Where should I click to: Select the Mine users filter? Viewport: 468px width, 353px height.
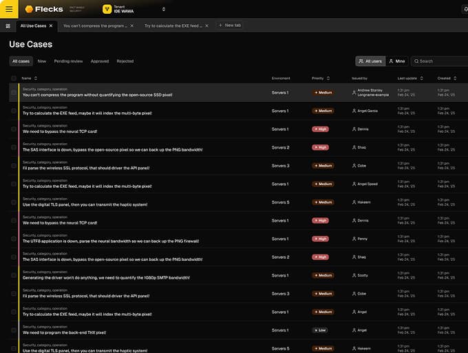coord(396,61)
